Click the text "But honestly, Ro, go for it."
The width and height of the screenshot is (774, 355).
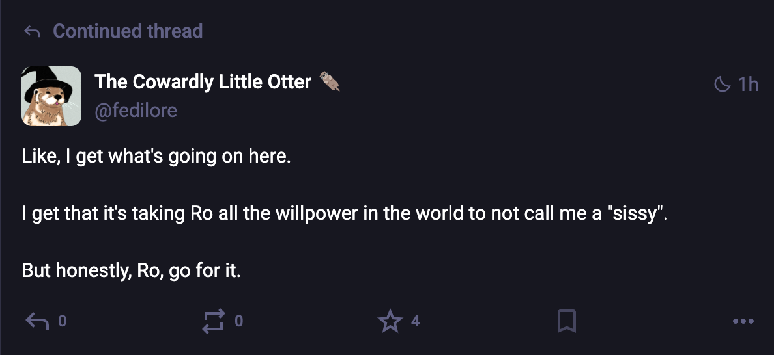point(131,270)
